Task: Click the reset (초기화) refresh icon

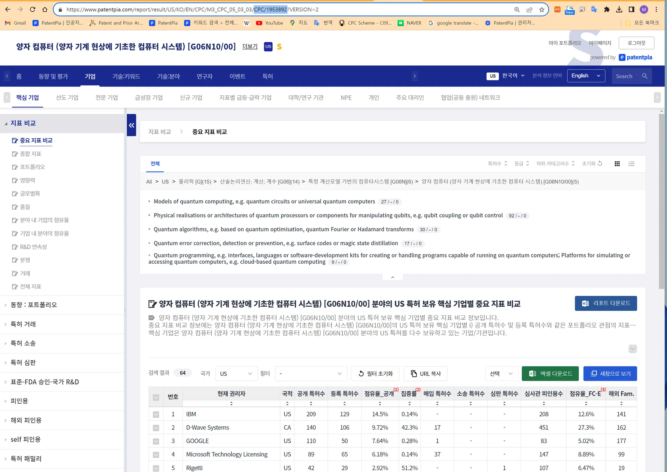Action: [x=600, y=163]
